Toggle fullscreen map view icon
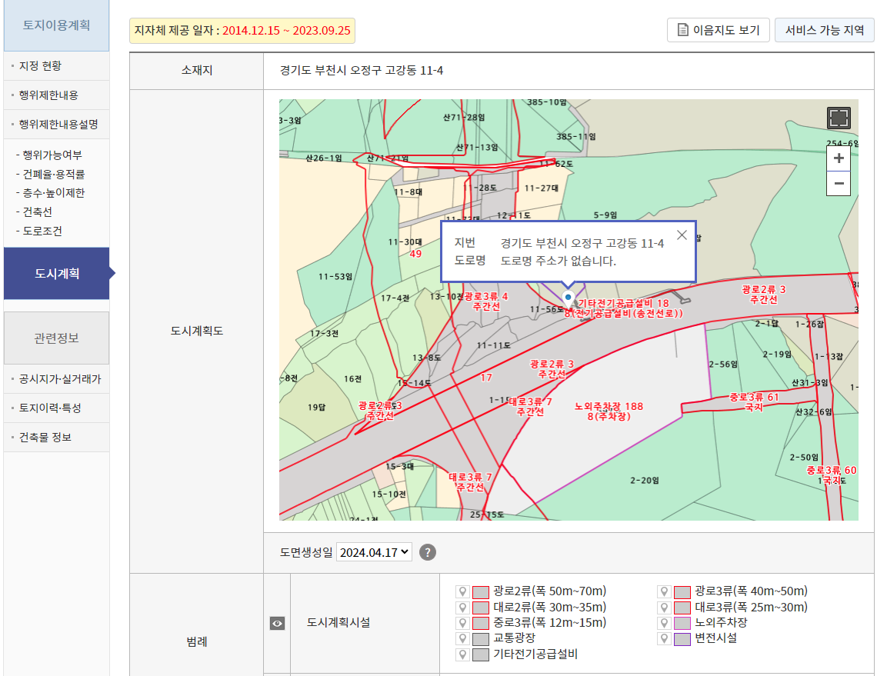 tap(839, 118)
